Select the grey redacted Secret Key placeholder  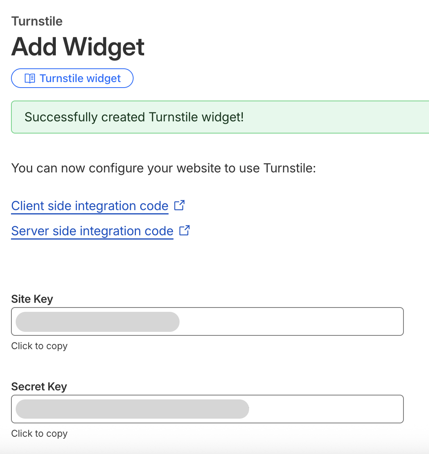132,409
